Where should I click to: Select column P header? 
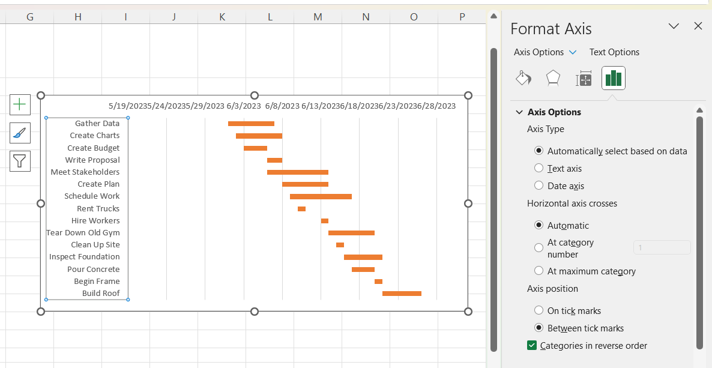[x=462, y=17]
